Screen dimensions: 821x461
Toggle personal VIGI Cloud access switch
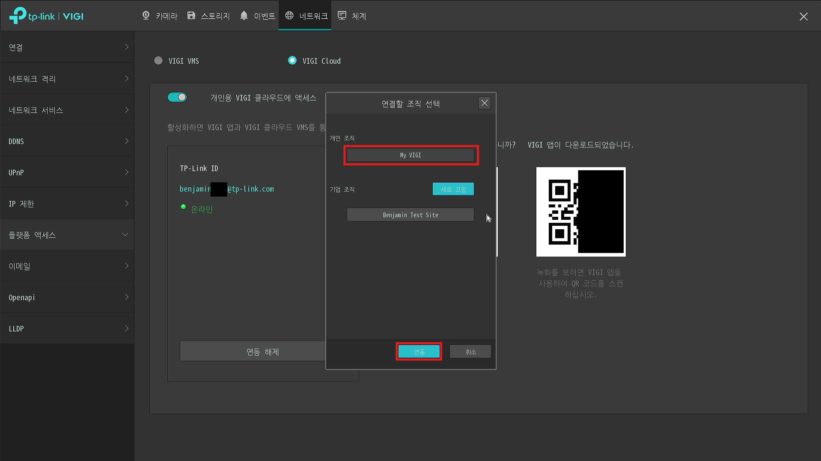click(x=177, y=98)
